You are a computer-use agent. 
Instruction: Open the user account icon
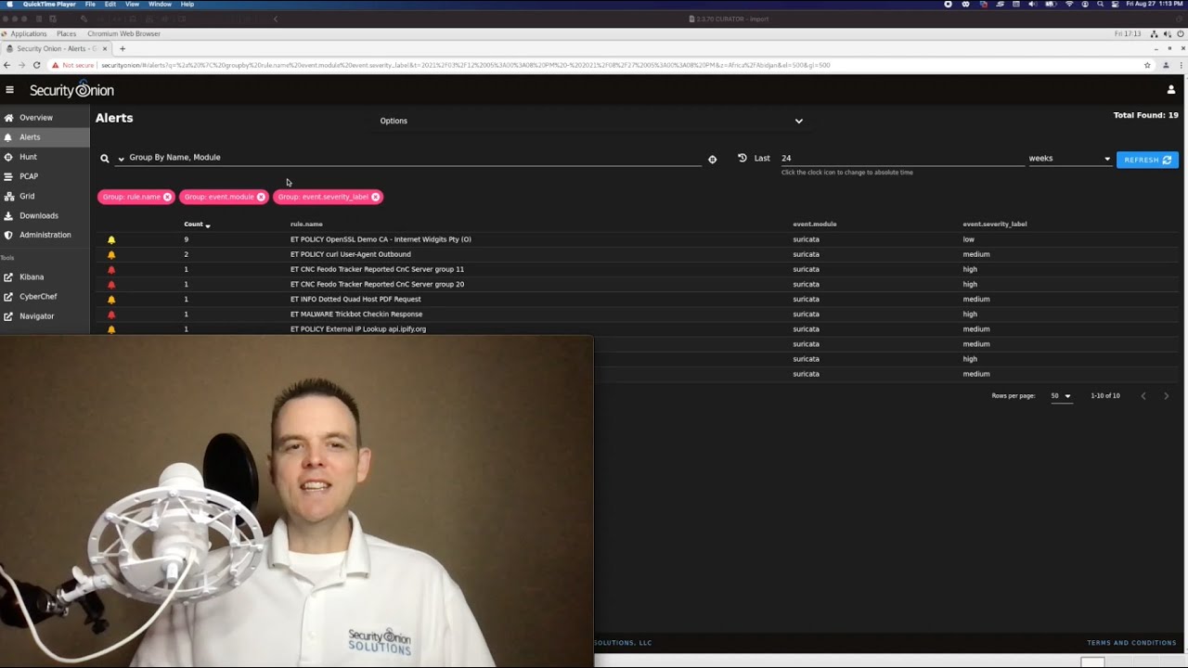(x=1170, y=90)
